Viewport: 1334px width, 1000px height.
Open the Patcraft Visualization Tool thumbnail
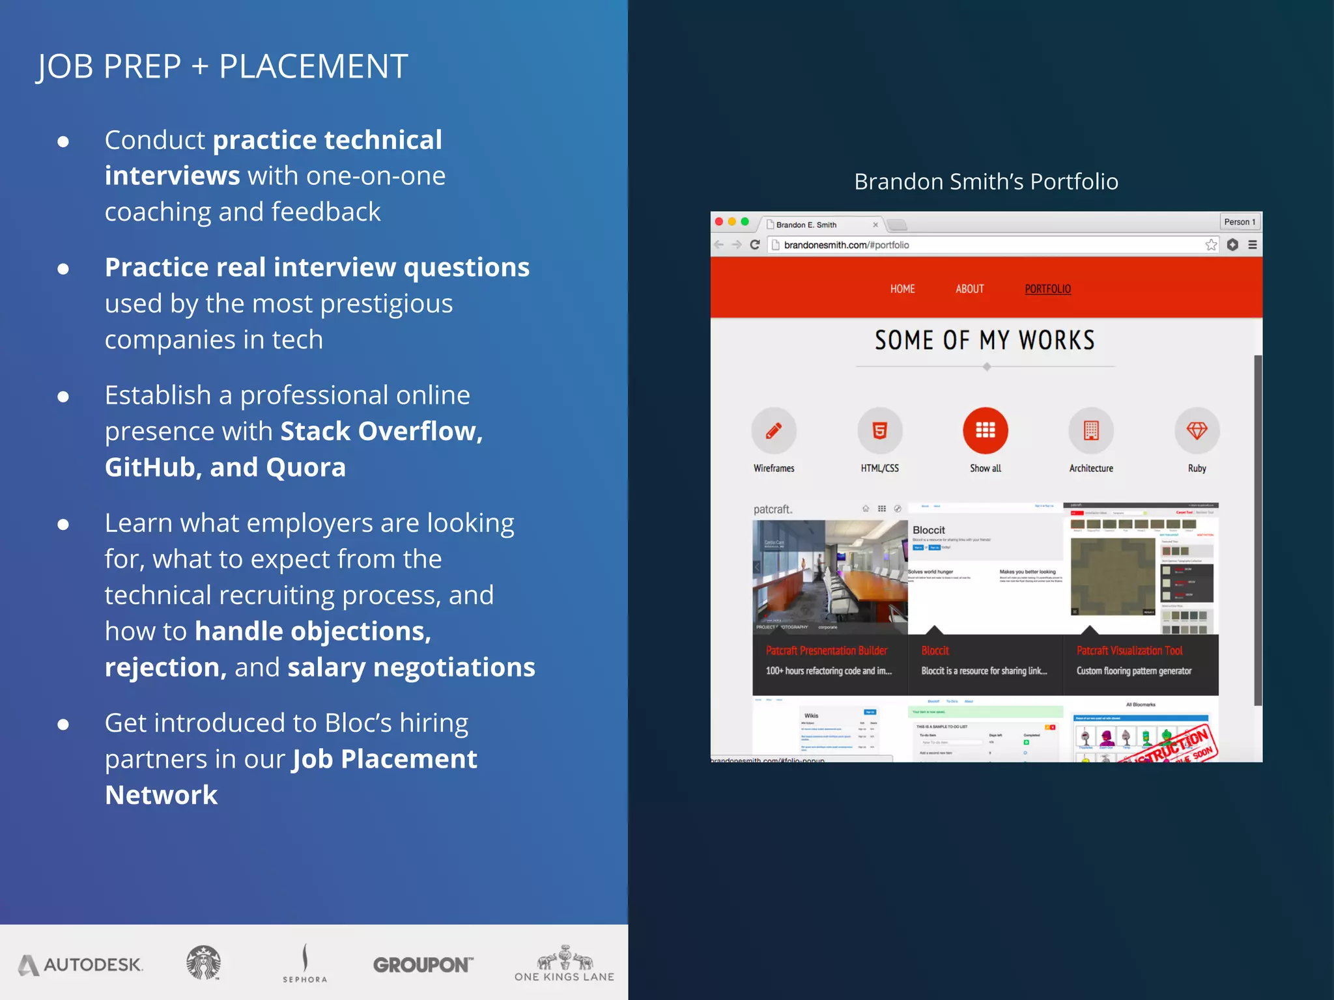tap(1141, 568)
